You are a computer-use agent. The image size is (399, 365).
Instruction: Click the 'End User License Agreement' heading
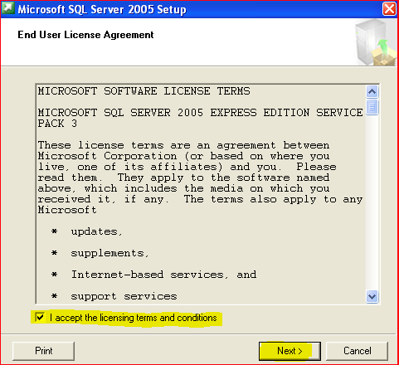85,35
